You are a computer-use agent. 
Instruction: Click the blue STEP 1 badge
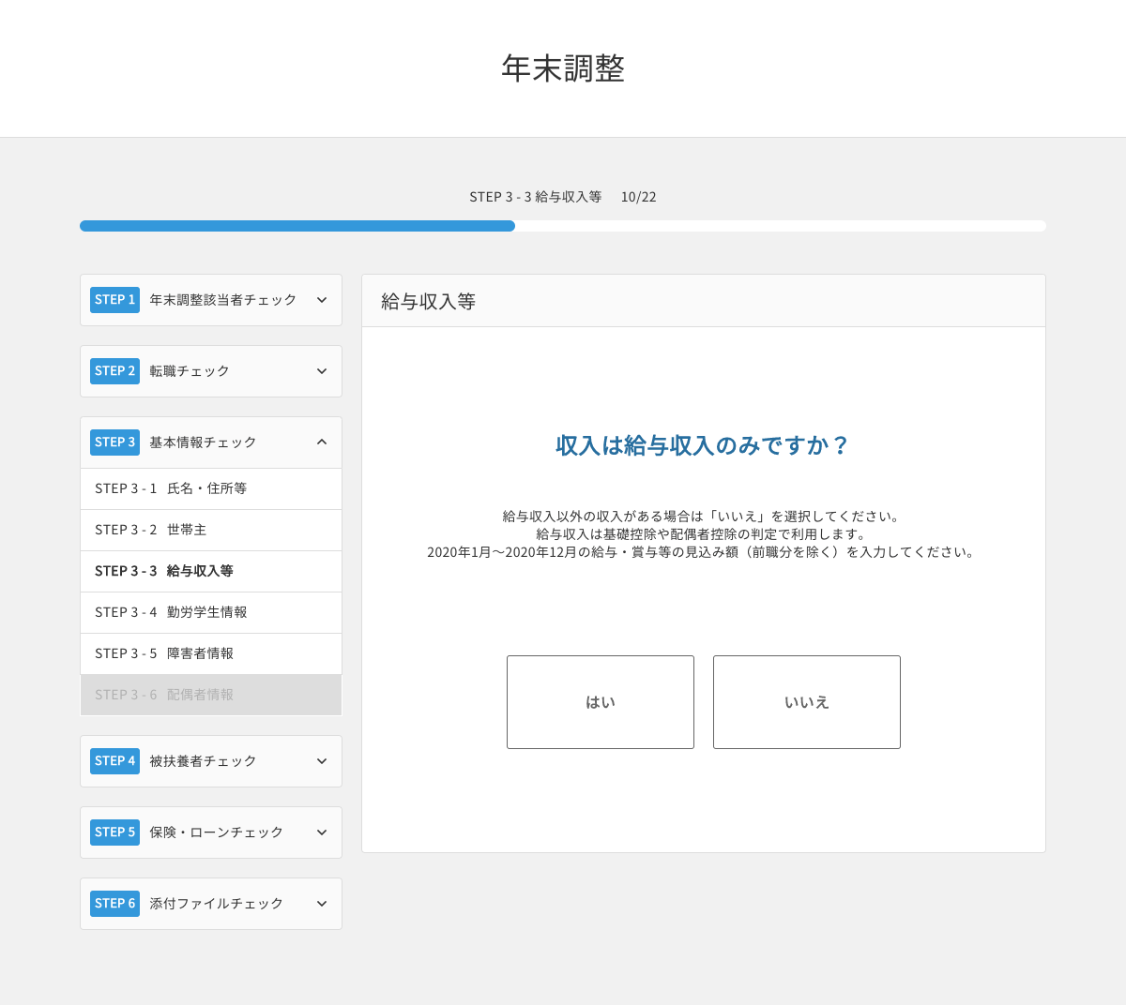coord(114,300)
